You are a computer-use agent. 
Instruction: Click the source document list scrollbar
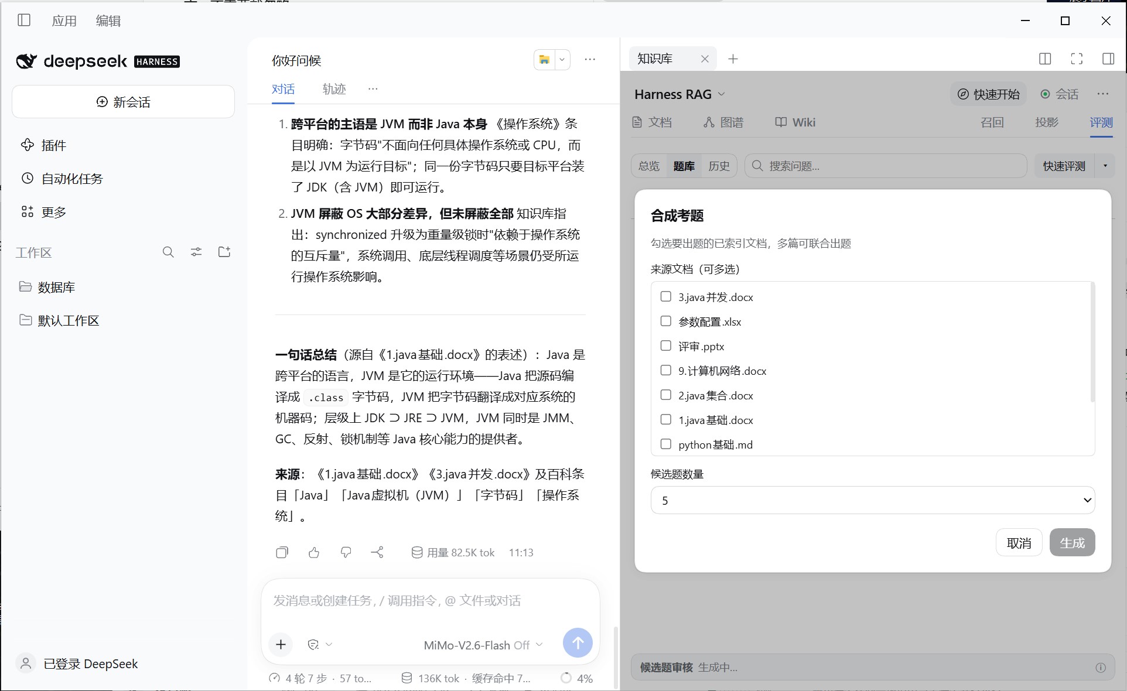1092,343
